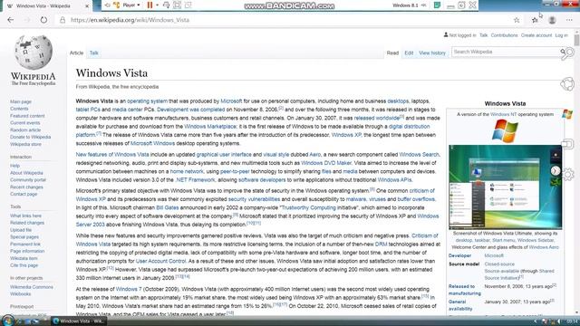Viewport: 580px width, 326px height.
Task: Open the Help sidebar link
Action: 14,166
